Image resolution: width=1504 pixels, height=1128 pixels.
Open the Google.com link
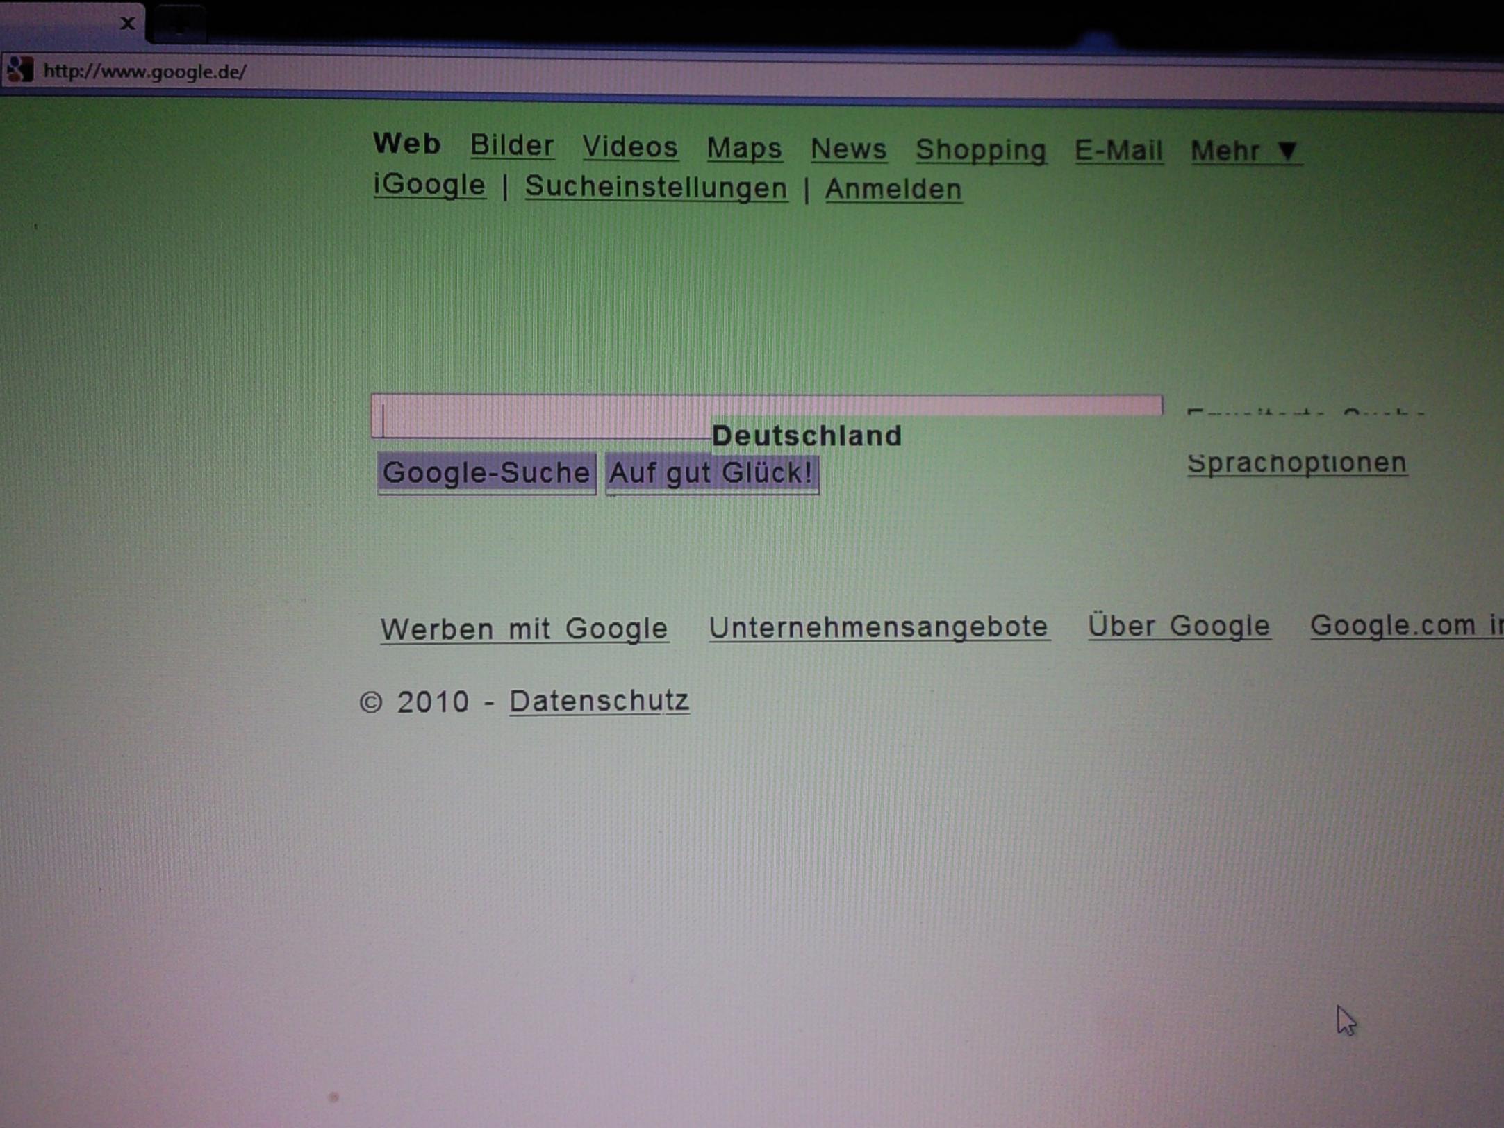click(1406, 625)
